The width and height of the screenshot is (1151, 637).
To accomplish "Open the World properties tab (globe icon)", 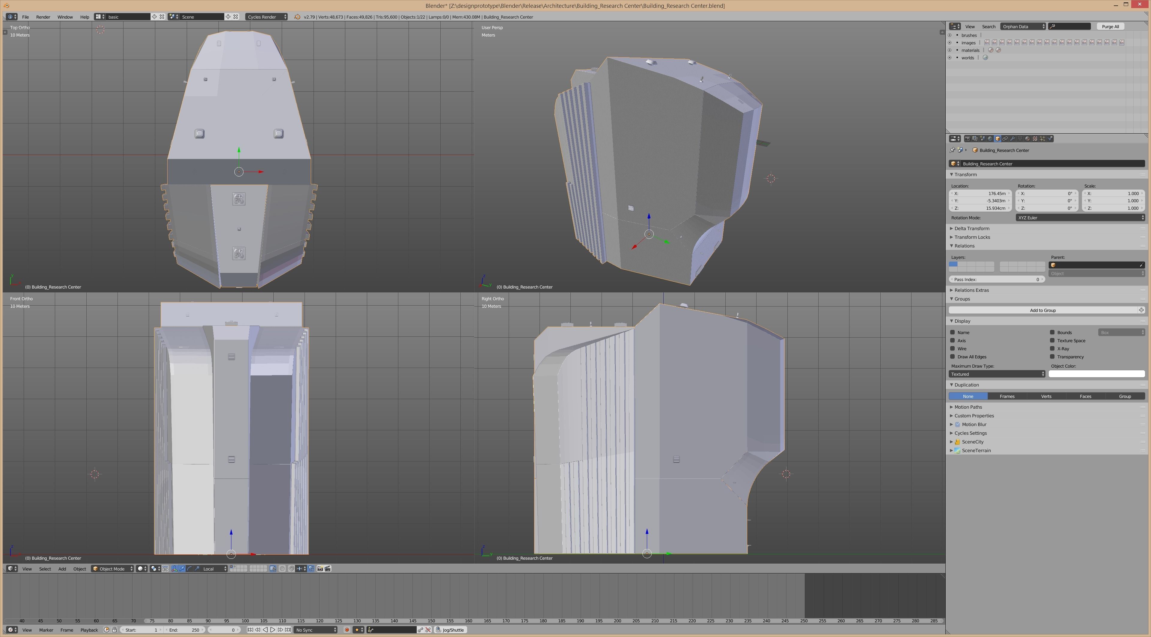I will [990, 138].
